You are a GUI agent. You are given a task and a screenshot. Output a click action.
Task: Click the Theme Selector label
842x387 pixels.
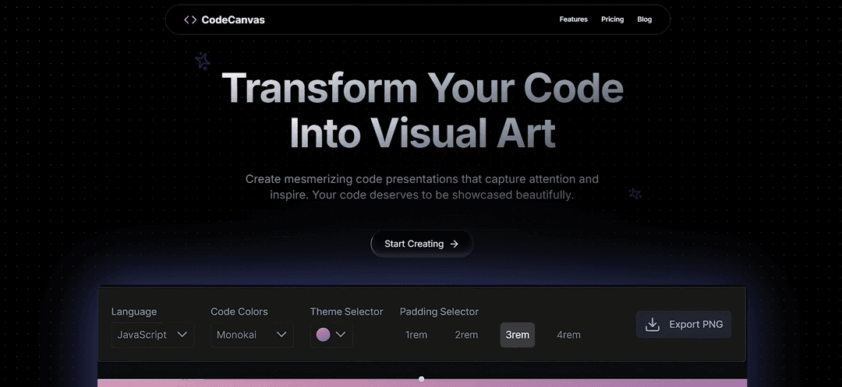tap(346, 311)
